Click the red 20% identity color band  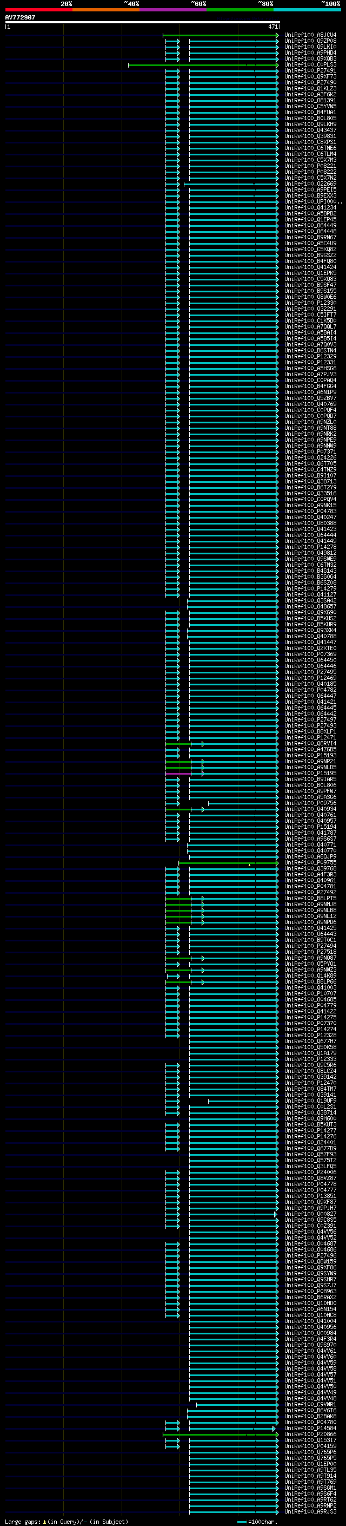(x=39, y=10)
